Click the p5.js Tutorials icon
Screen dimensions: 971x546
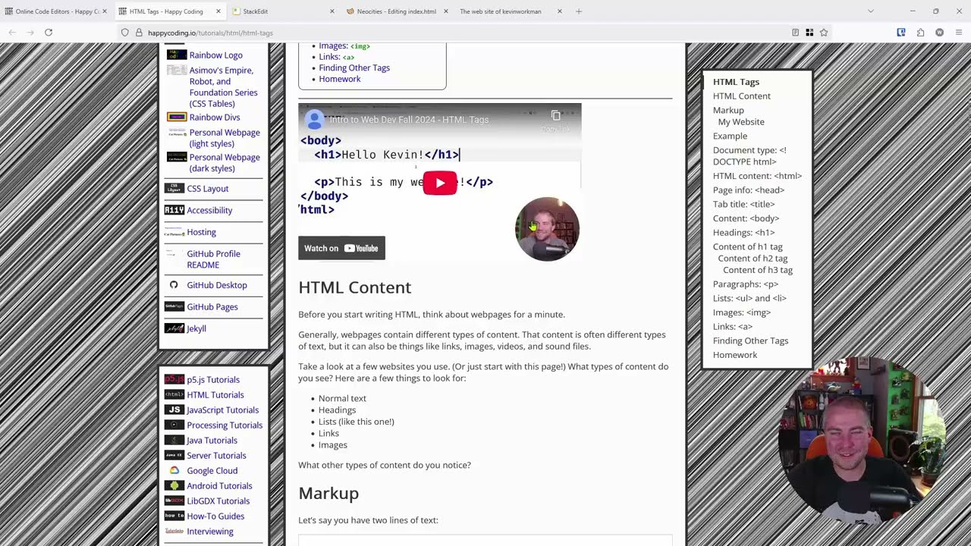click(174, 379)
